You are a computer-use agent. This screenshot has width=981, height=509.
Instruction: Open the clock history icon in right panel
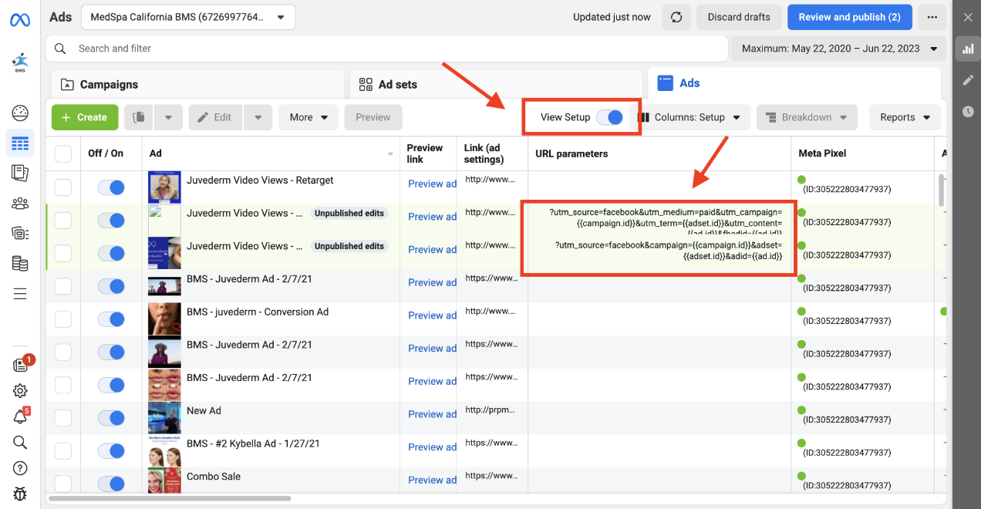click(x=968, y=112)
